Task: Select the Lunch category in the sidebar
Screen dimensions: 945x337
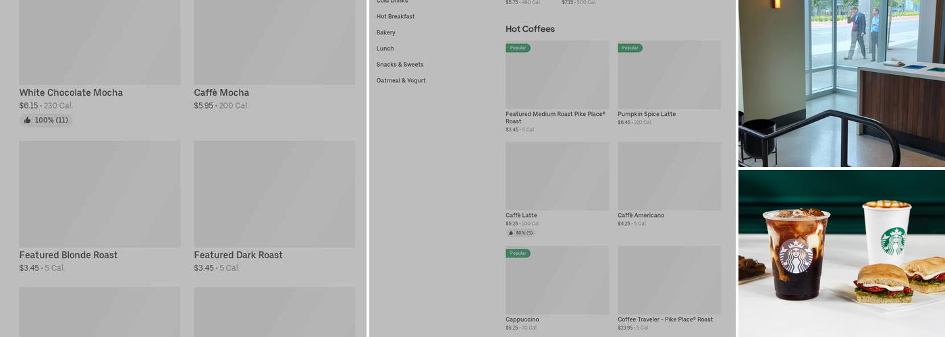Action: [385, 49]
